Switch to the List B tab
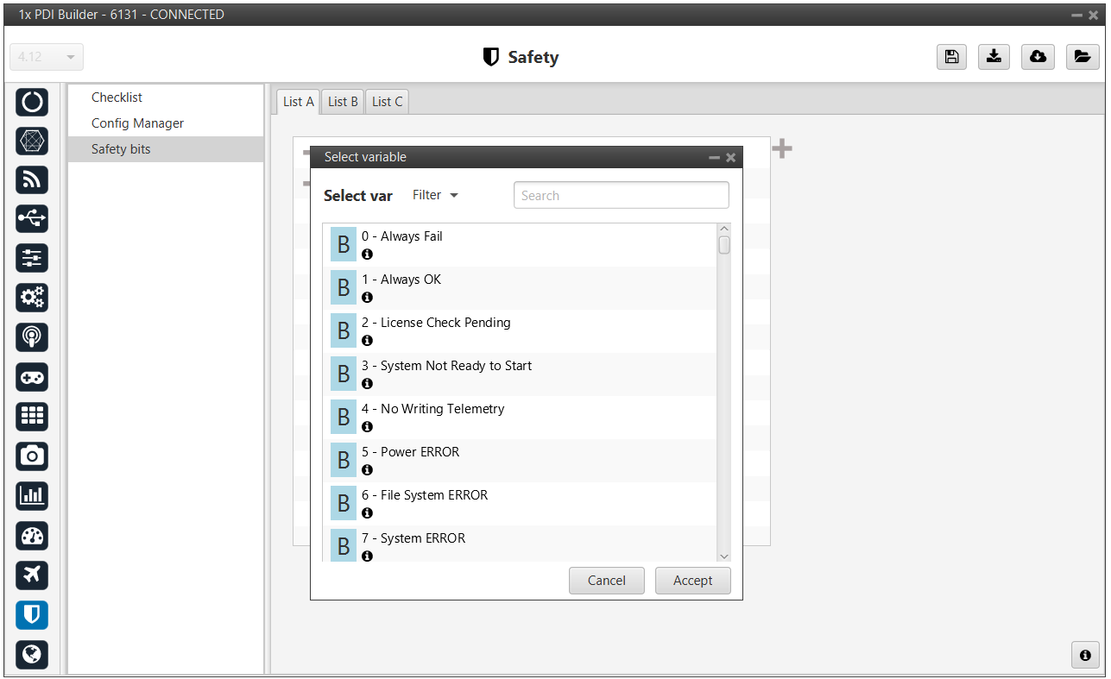The width and height of the screenshot is (1111, 679). point(343,102)
